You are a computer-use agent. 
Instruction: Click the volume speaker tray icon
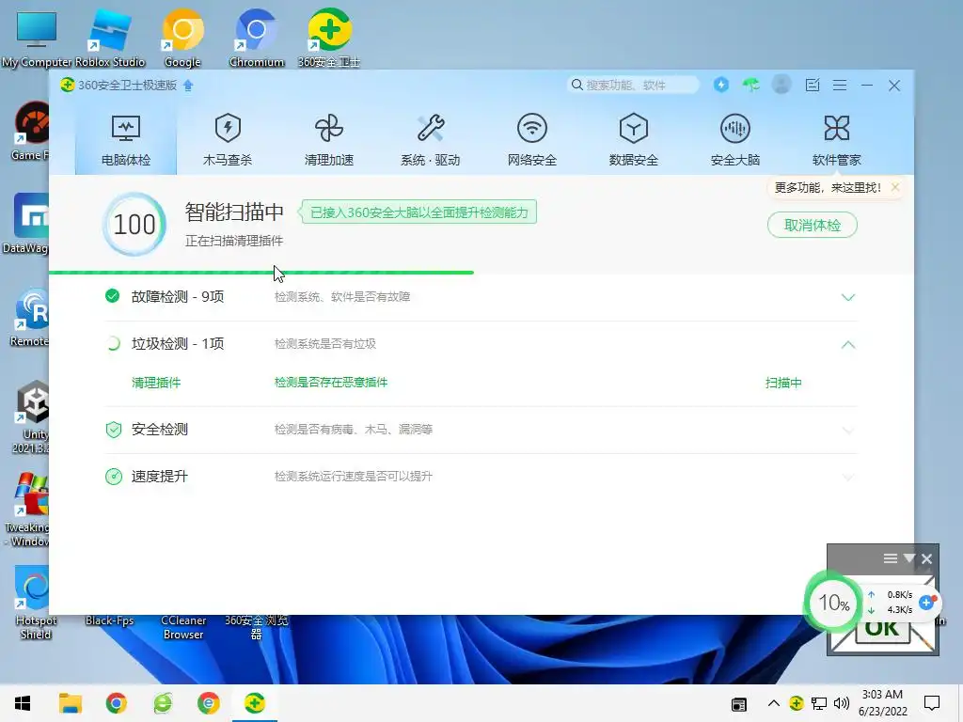[842, 703]
